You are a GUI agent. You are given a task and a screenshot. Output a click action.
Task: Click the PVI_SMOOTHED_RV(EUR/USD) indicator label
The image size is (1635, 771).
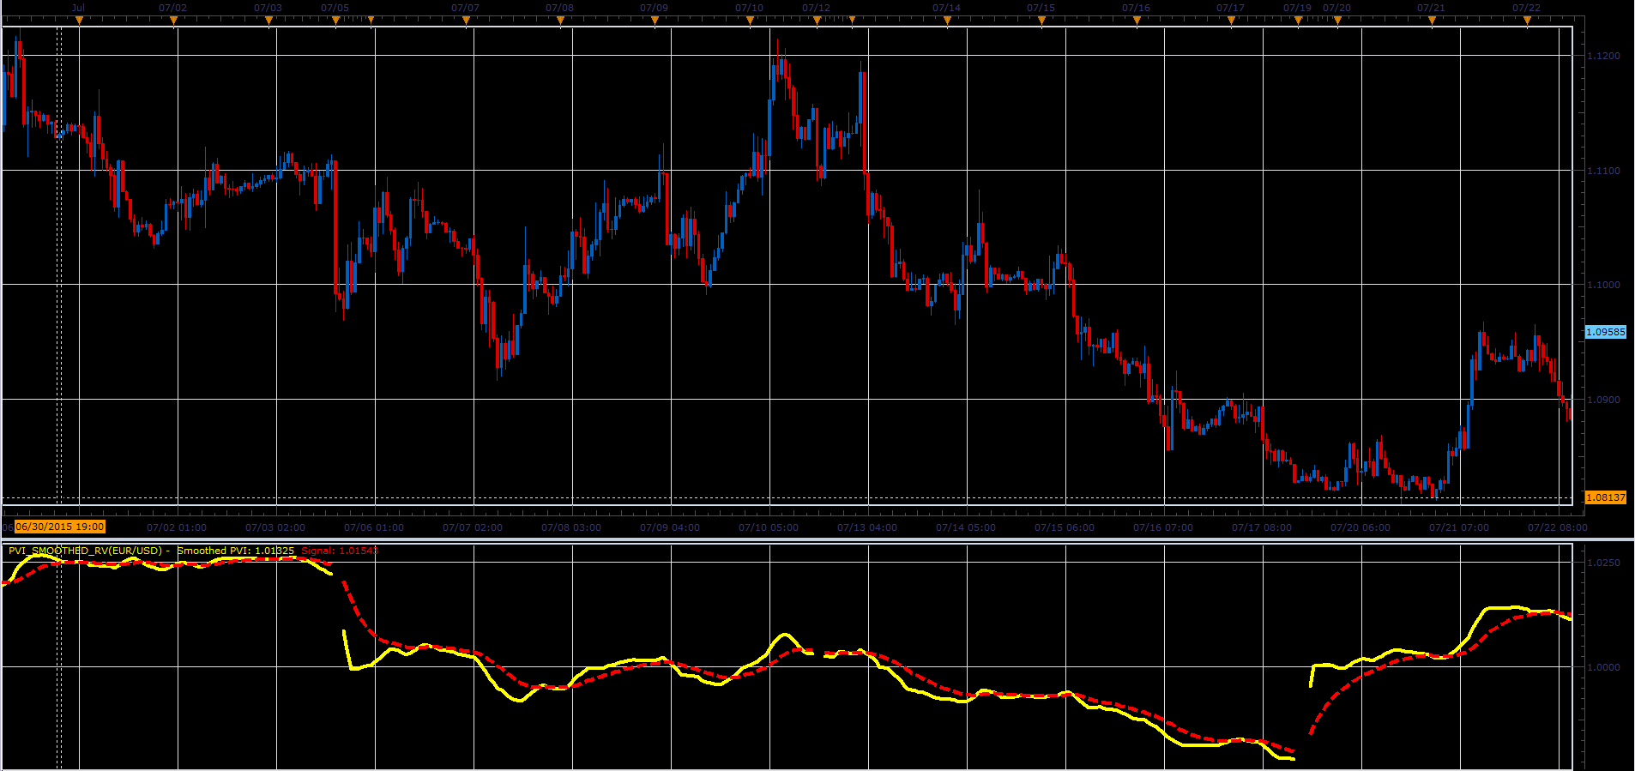(x=85, y=551)
